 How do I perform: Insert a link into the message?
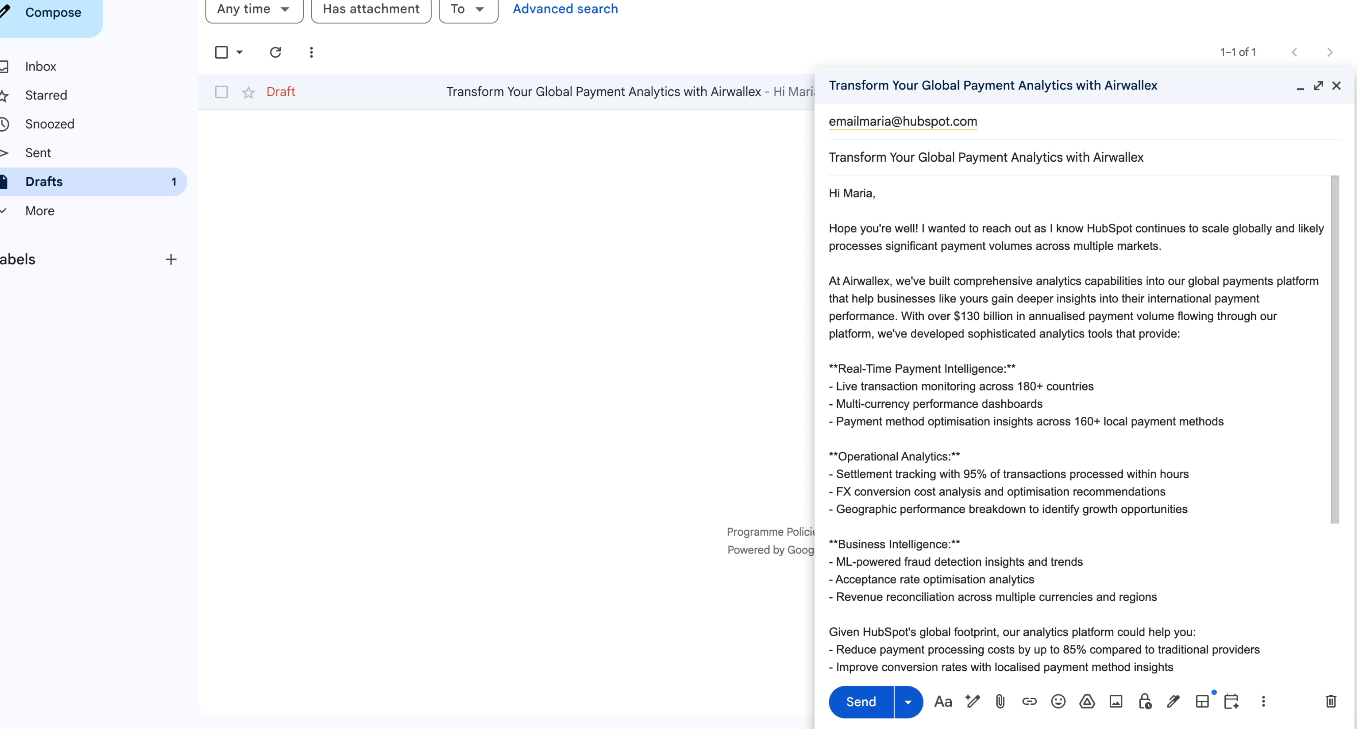[1029, 701]
